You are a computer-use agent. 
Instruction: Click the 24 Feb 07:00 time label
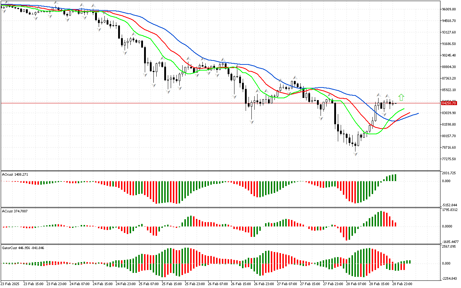tap(80, 284)
